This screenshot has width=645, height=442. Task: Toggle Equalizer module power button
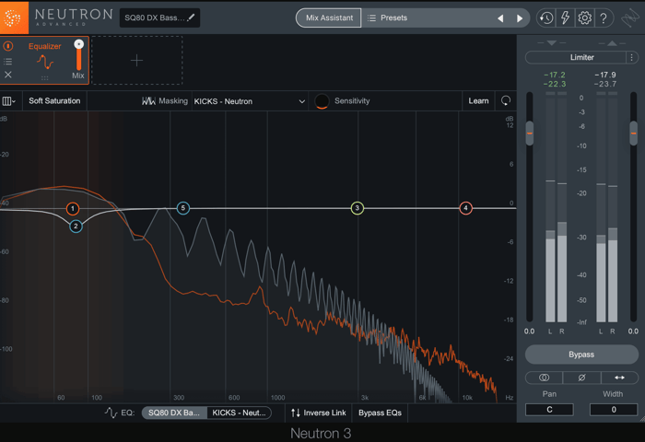point(8,46)
